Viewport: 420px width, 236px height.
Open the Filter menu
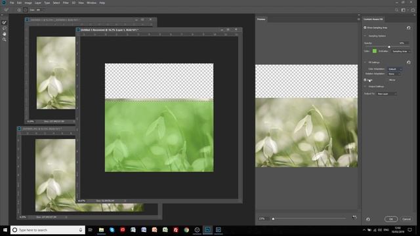(x=66, y=3)
